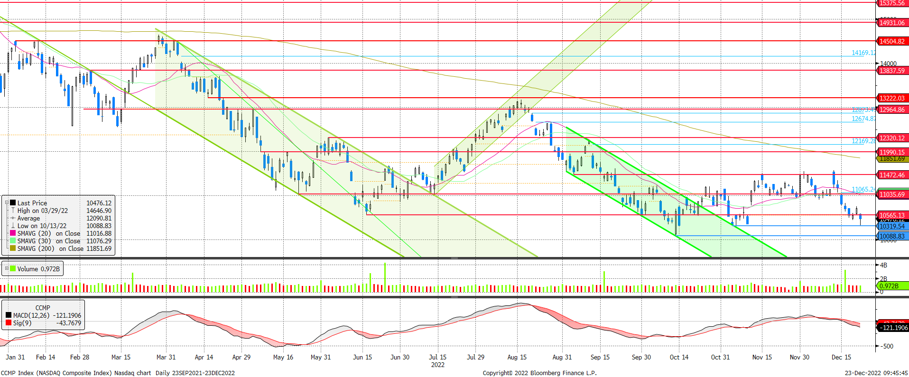Click the 'CCMP' title in MACD legend

coord(43,308)
